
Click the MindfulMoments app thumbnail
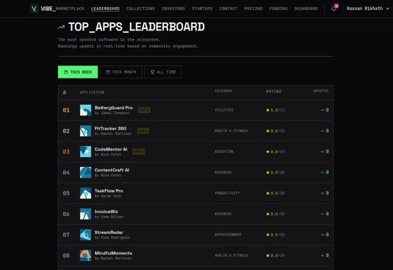click(x=86, y=255)
